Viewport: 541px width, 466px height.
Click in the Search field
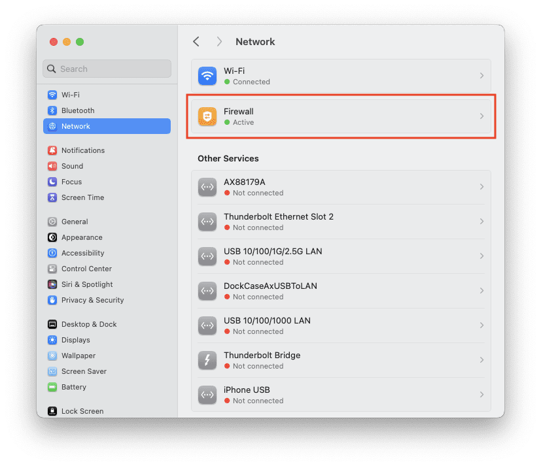(107, 69)
